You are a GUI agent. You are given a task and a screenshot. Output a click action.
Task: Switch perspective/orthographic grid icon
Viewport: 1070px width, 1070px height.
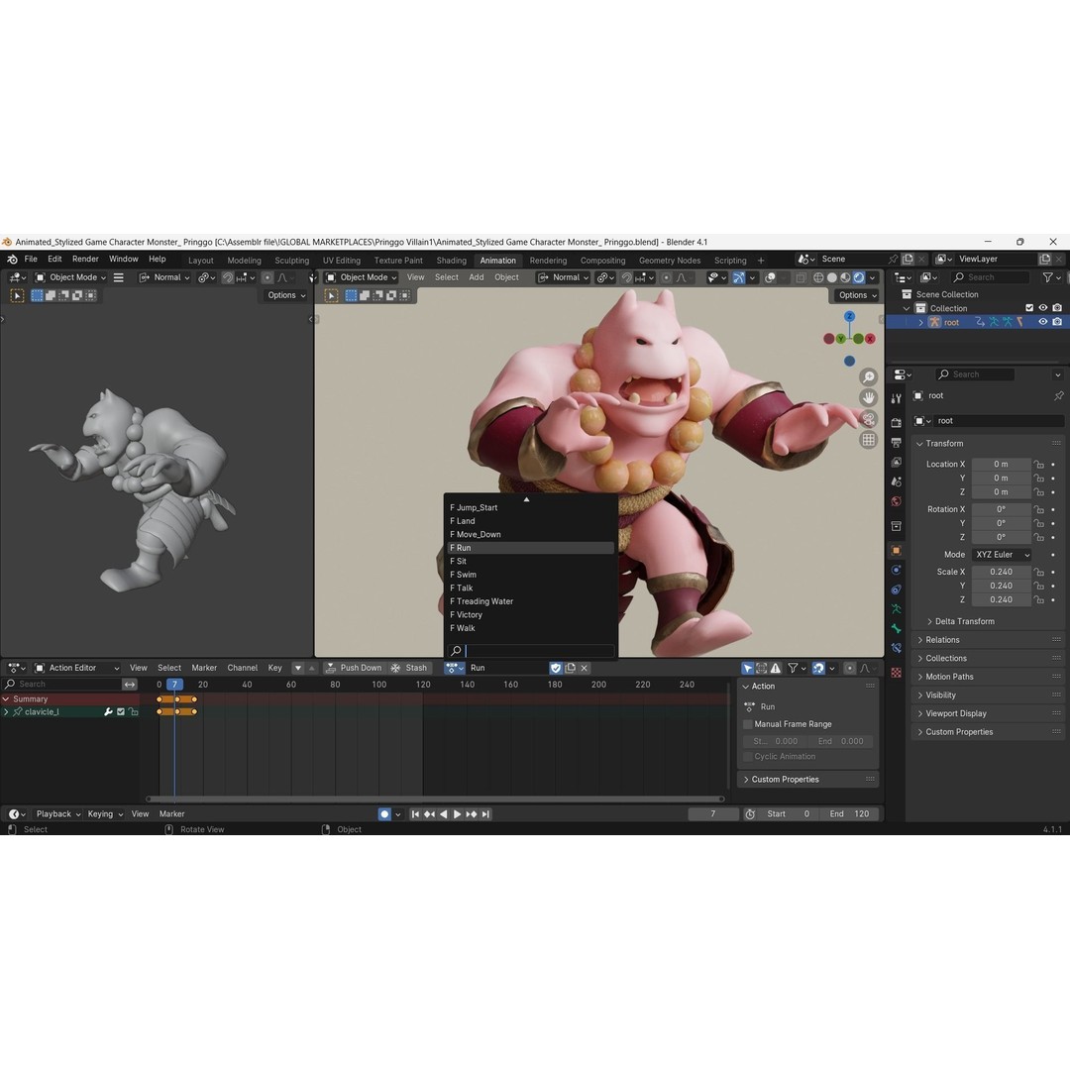(868, 440)
